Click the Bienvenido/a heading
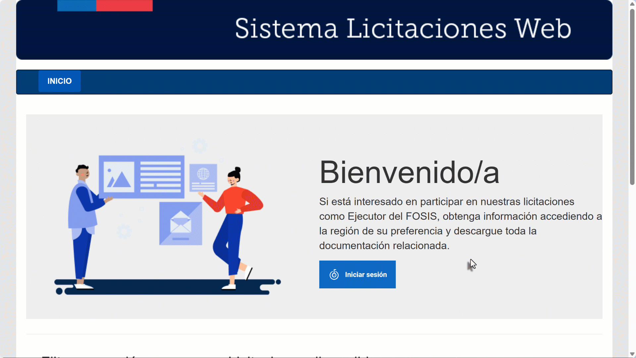This screenshot has width=636, height=358. click(x=409, y=172)
